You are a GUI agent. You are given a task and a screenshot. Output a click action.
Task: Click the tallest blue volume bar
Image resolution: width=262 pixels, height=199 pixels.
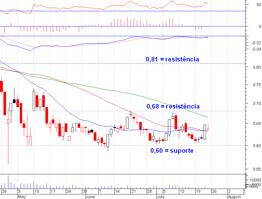point(8,182)
